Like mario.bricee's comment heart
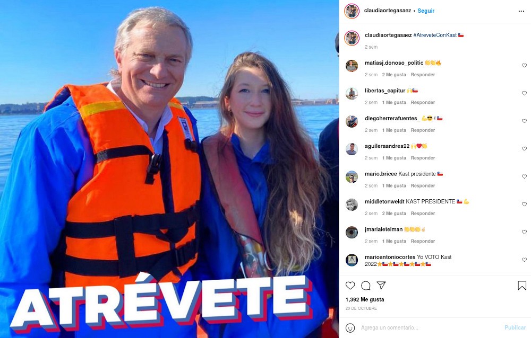The width and height of the screenshot is (531, 338). click(524, 176)
